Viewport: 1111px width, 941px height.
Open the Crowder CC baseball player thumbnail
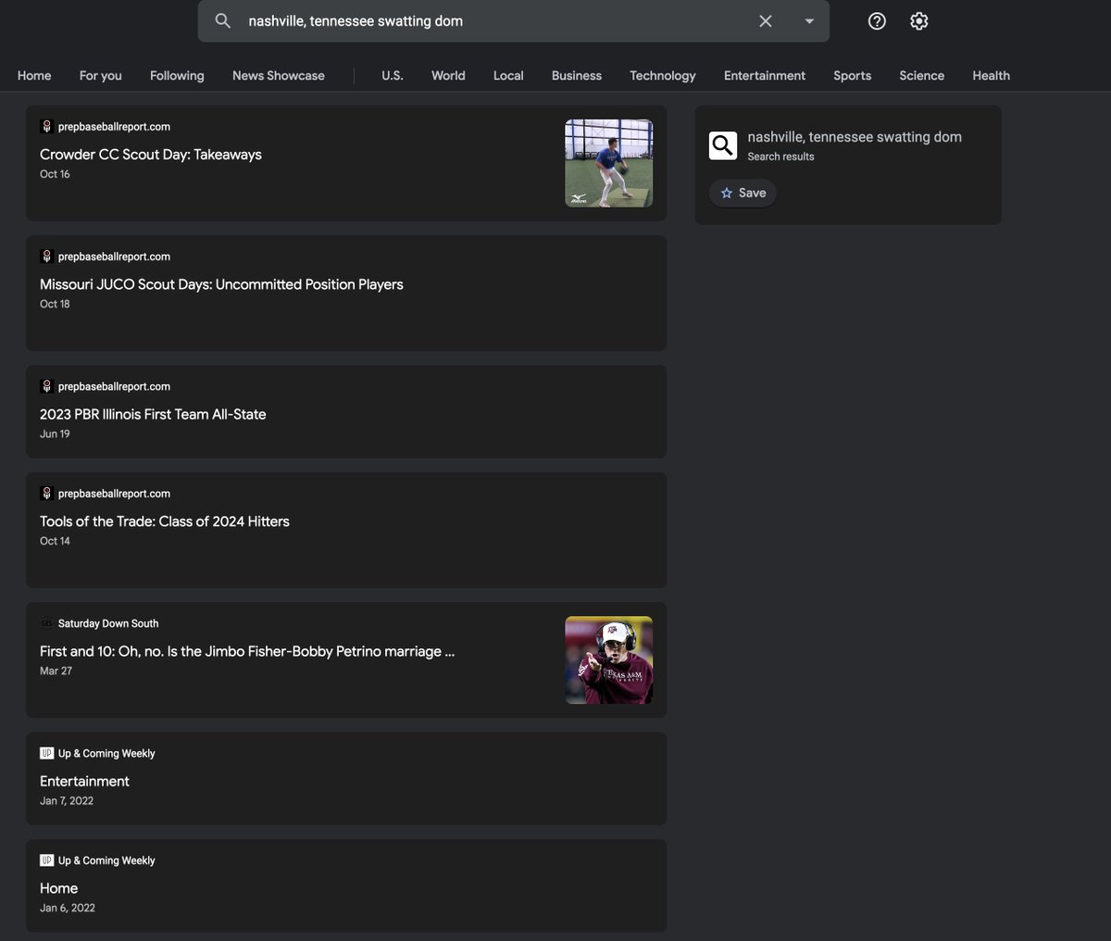tap(609, 163)
